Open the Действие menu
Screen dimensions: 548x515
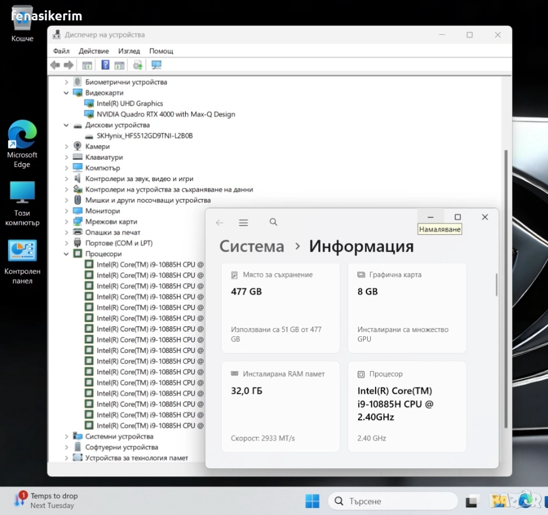(93, 51)
